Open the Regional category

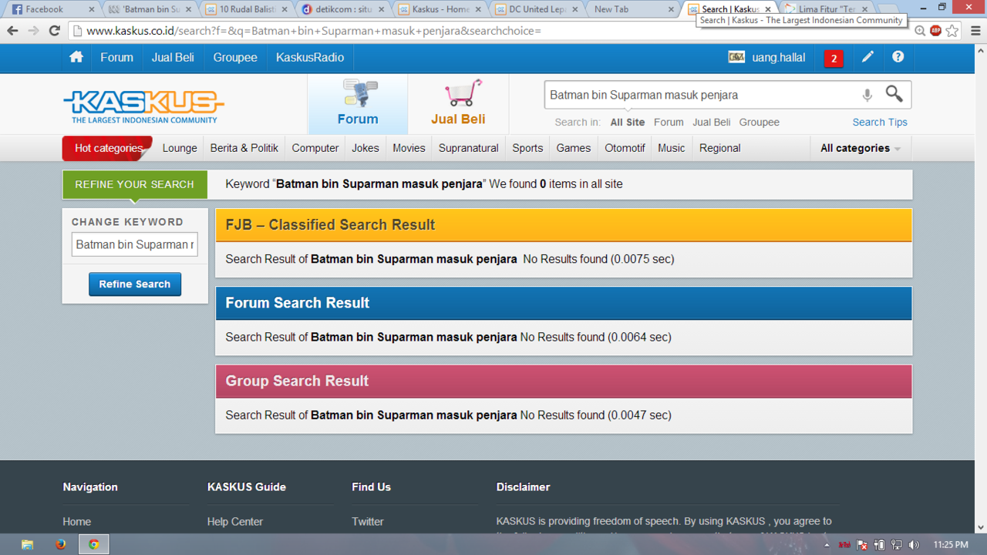720,148
